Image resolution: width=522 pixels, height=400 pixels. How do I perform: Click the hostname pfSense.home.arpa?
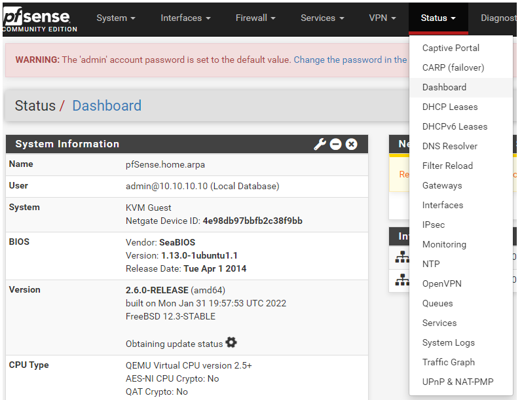coord(165,165)
